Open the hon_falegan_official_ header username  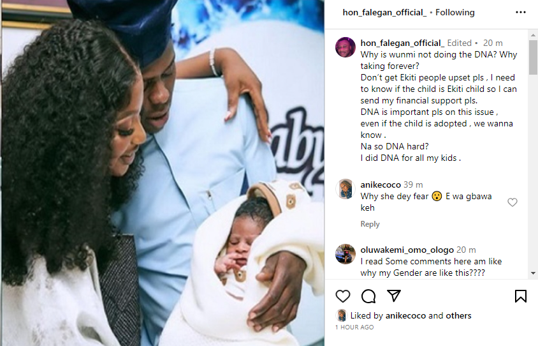point(384,13)
